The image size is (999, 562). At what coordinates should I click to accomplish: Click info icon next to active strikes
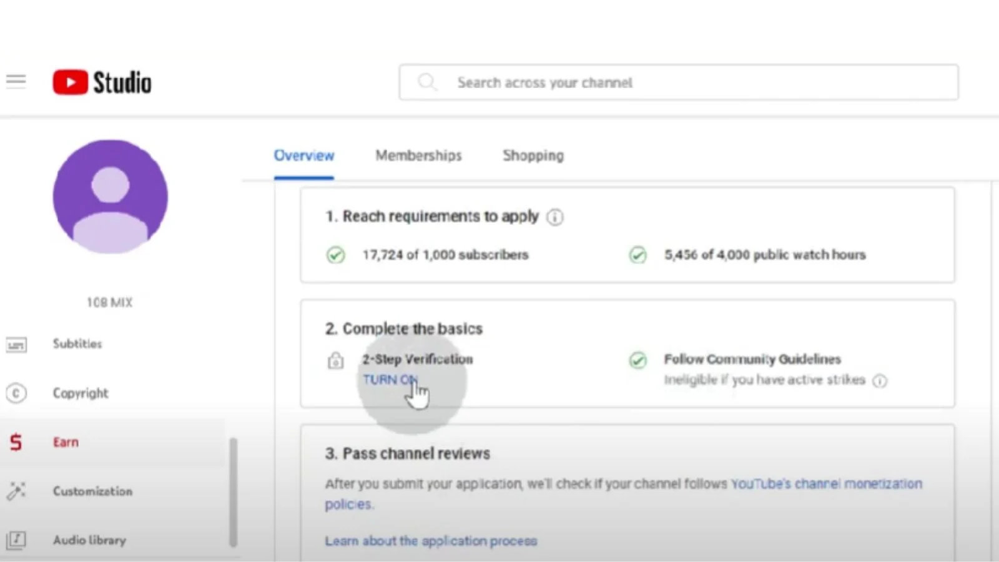[880, 381]
